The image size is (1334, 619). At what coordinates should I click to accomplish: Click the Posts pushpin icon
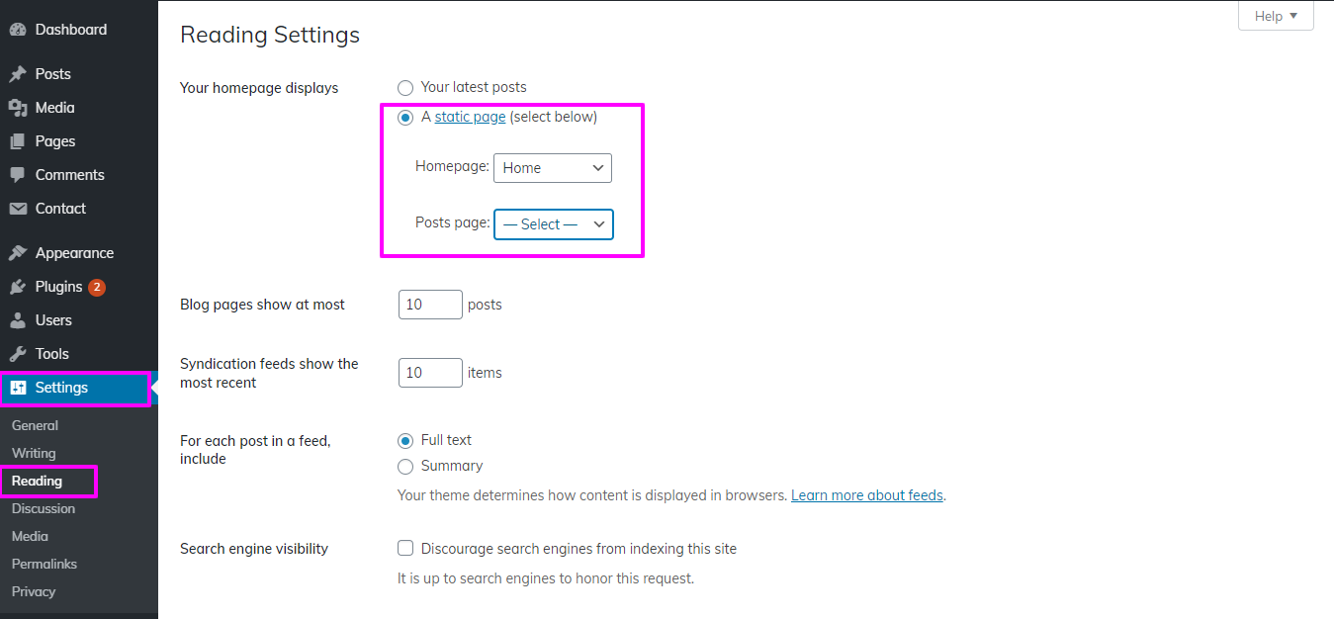[x=18, y=74]
